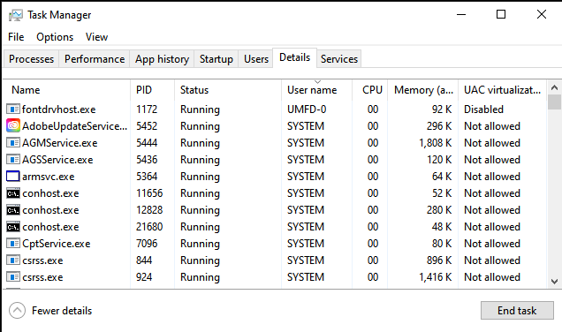Click the AdobeUpdateService Creative Cloud icon
Viewport: 562px width, 332px height.
[x=13, y=126]
